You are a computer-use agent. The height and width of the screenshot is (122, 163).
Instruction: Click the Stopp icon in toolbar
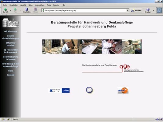coord(35,9)
